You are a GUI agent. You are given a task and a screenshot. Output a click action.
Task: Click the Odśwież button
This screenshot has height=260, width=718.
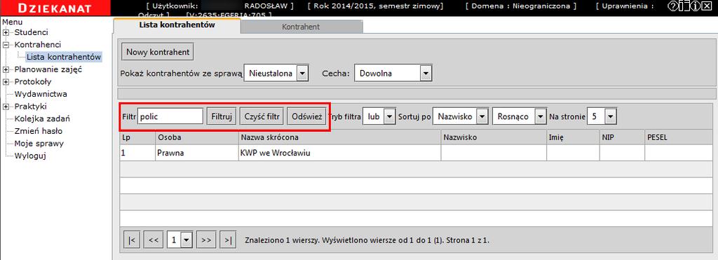click(x=307, y=117)
